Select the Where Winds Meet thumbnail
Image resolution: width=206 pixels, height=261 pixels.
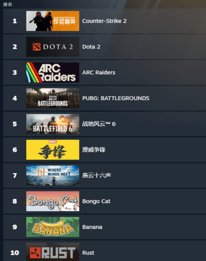[53, 175]
